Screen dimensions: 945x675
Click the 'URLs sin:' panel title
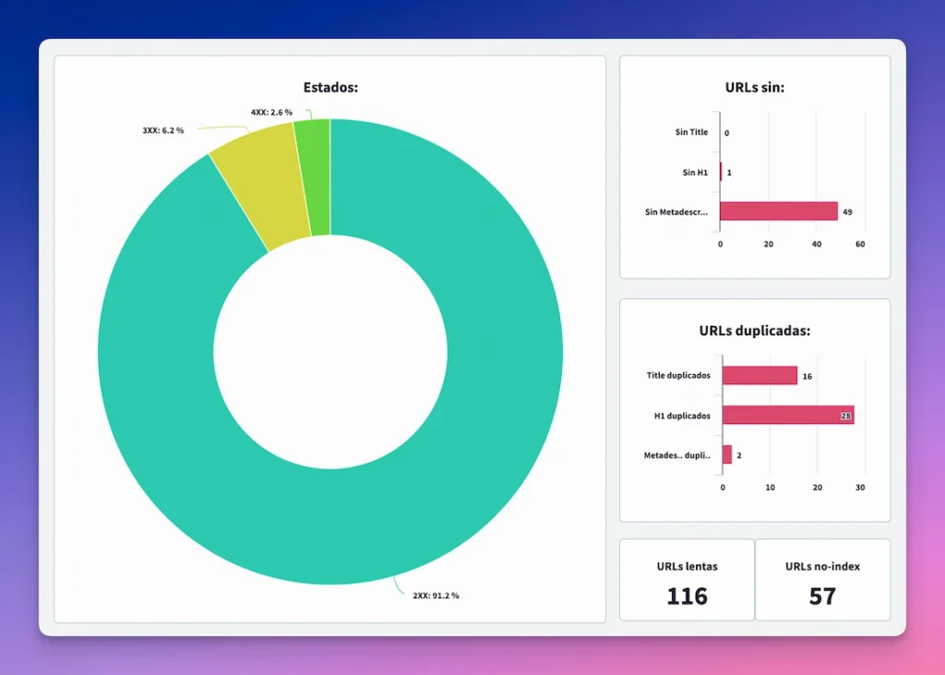(x=754, y=87)
